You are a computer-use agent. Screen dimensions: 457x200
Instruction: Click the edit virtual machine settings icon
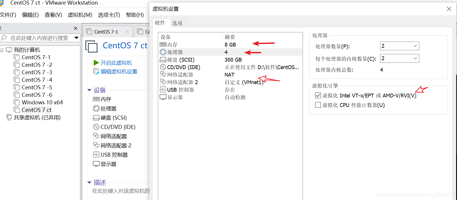(x=96, y=71)
